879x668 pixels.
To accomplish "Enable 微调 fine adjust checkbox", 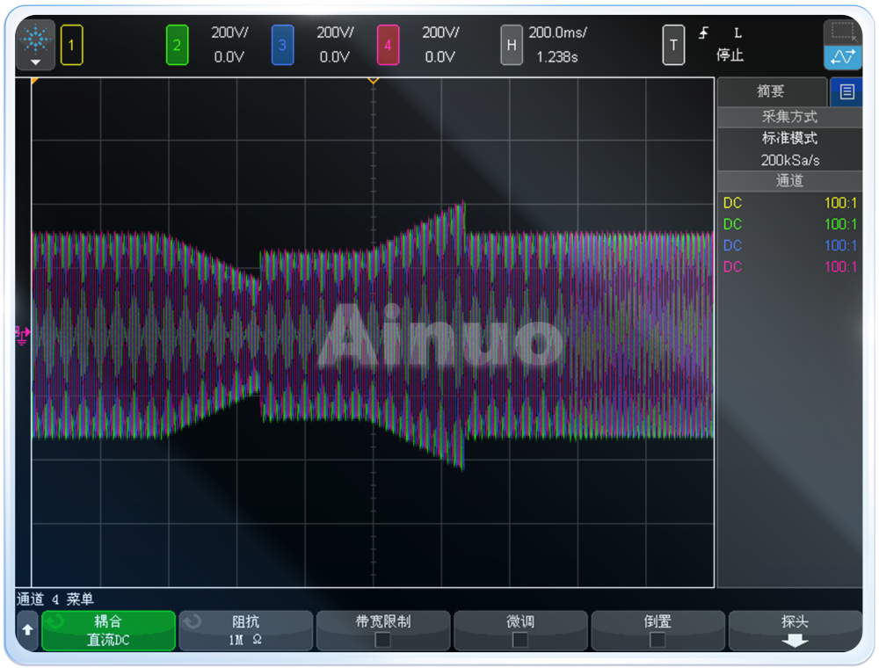I will tap(520, 639).
